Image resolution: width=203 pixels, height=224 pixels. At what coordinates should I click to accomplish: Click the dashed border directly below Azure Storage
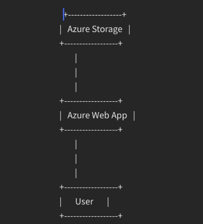pos(91,44)
